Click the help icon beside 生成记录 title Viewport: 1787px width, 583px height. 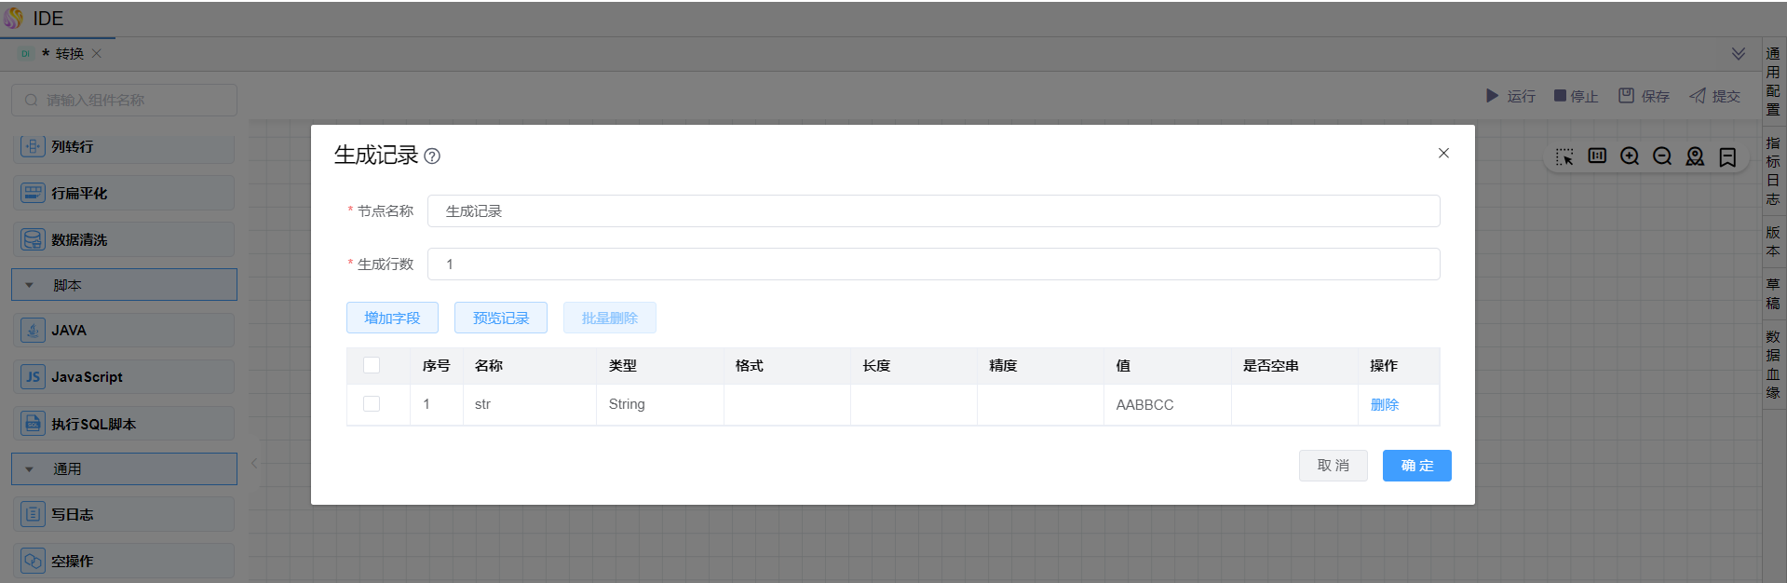(432, 156)
